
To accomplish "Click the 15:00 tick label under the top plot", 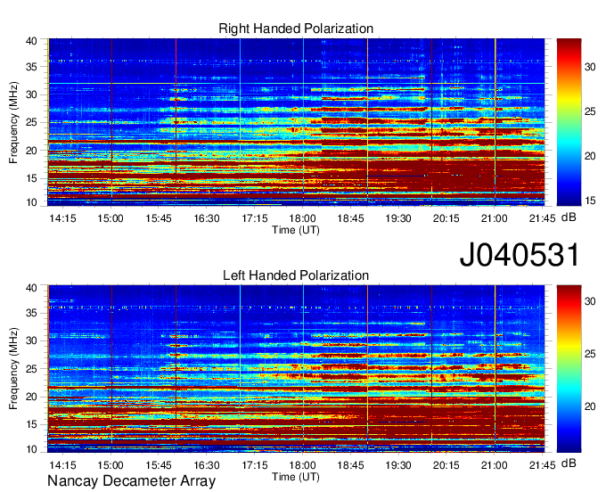I will click(x=111, y=218).
